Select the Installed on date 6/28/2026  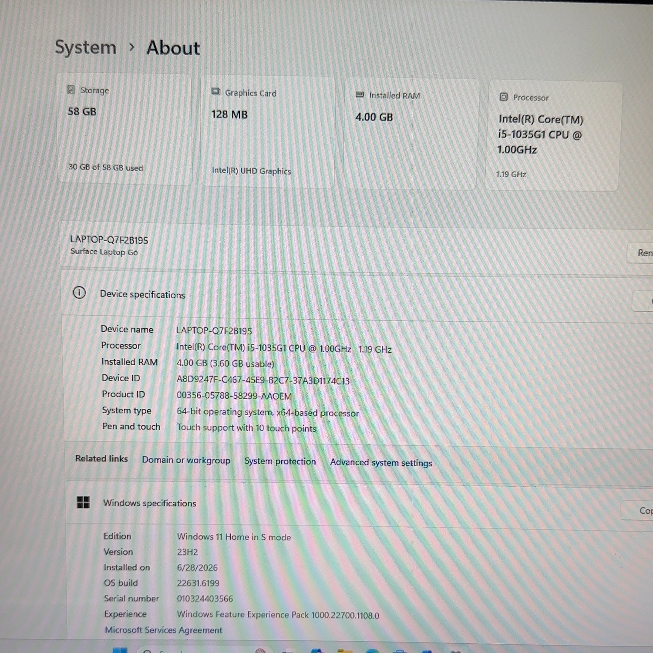[x=197, y=568]
